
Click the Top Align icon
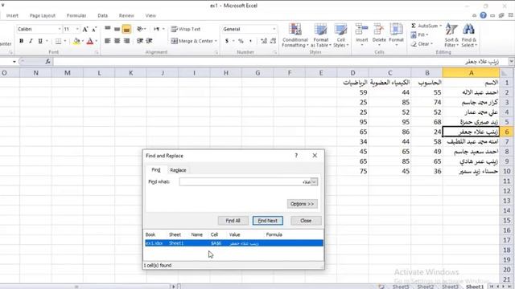[107, 29]
